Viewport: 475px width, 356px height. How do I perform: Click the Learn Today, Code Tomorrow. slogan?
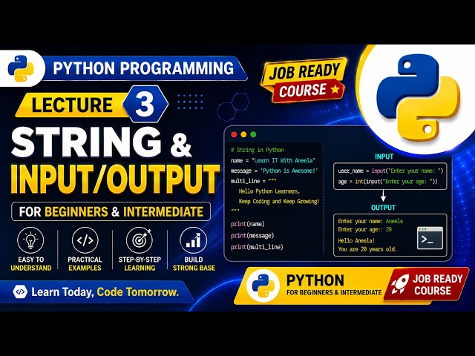pos(105,292)
